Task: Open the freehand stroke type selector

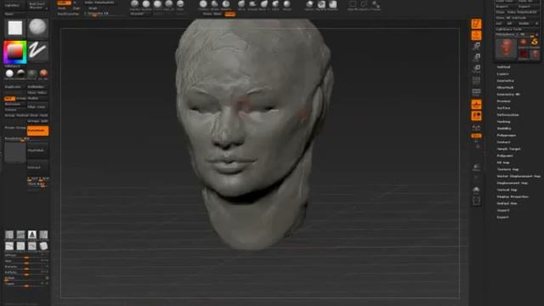Action: [x=37, y=51]
